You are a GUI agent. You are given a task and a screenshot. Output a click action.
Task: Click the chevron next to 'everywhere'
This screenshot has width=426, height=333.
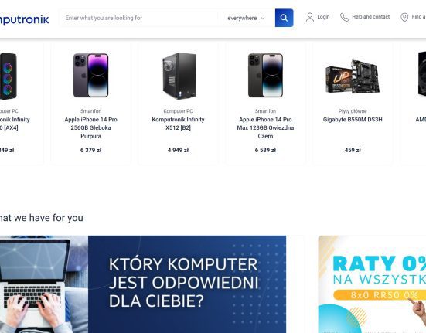coord(262,19)
